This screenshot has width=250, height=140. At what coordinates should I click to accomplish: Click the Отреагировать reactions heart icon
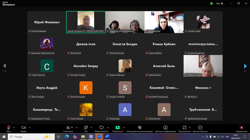[x=101, y=127]
